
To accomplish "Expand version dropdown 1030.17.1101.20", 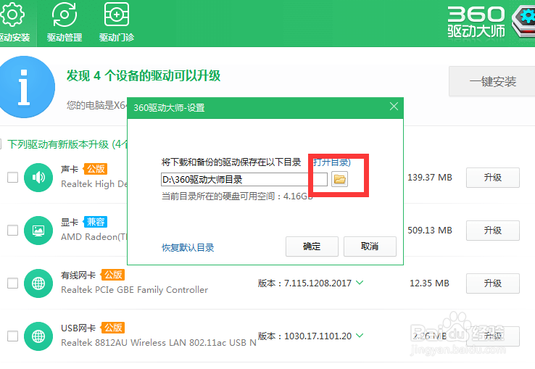I will [360, 336].
